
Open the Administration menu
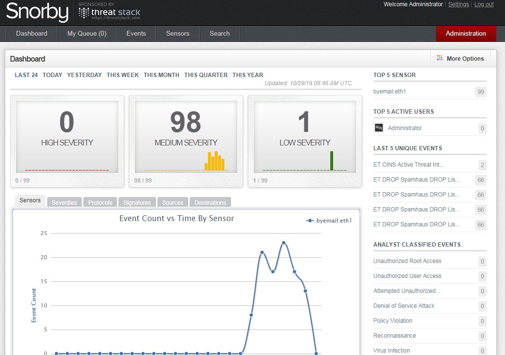coord(466,34)
